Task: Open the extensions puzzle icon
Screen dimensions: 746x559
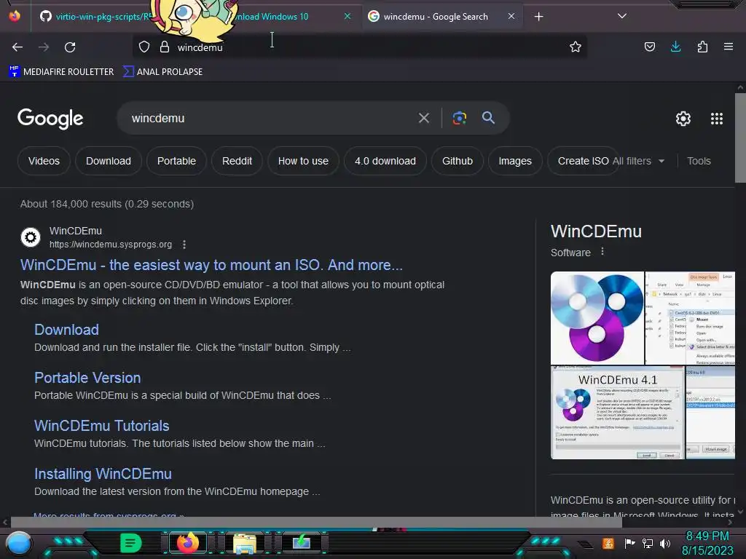Action: 702,47
